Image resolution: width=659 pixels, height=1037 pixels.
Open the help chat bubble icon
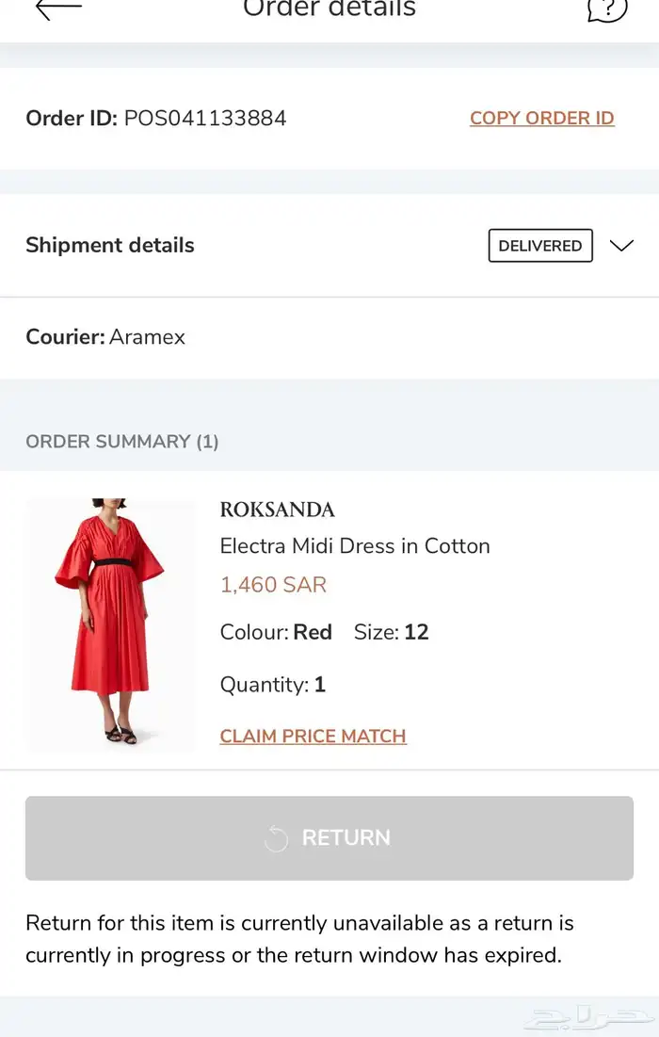coord(606,8)
